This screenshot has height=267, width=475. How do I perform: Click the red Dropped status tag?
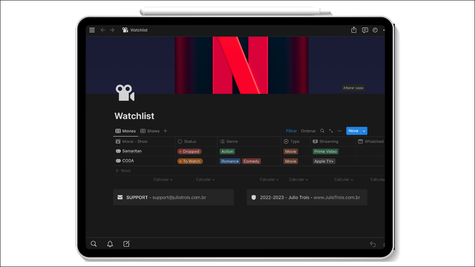190,151
